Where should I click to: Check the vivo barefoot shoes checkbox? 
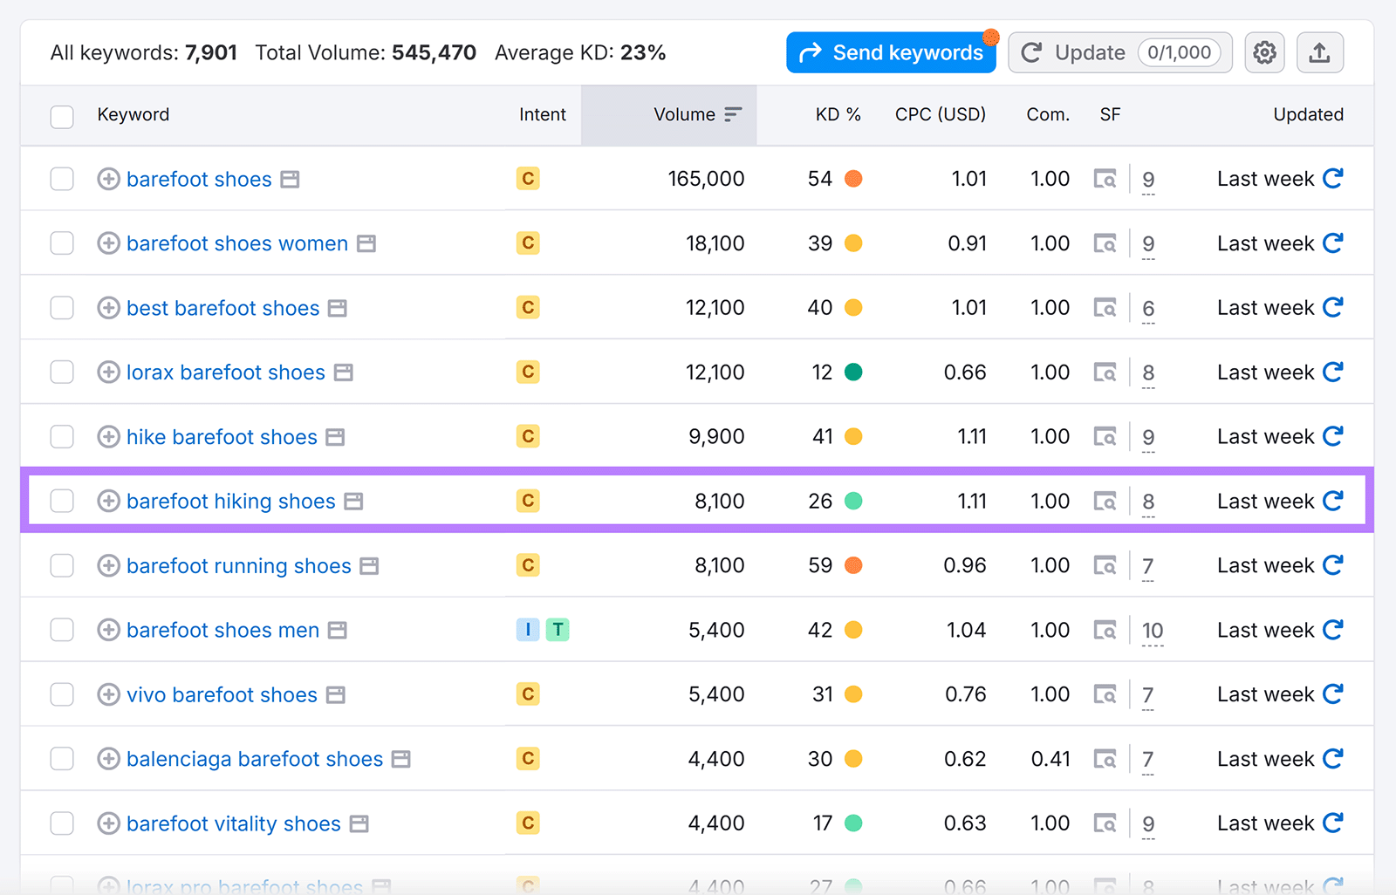click(61, 694)
